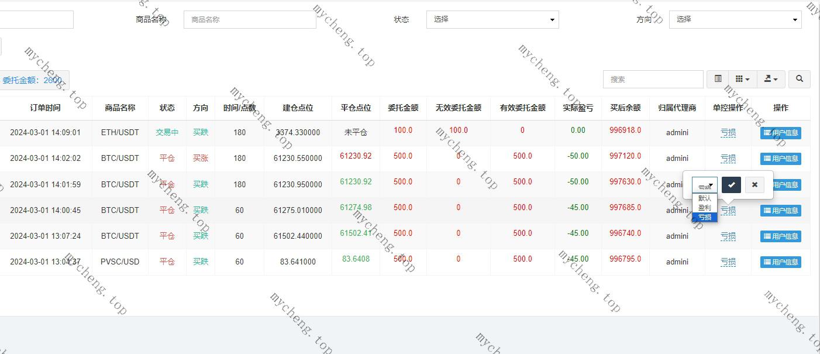Viewport: 820px width, 354px height.
Task: Click closing price 61274.98
Action: (x=356, y=207)
